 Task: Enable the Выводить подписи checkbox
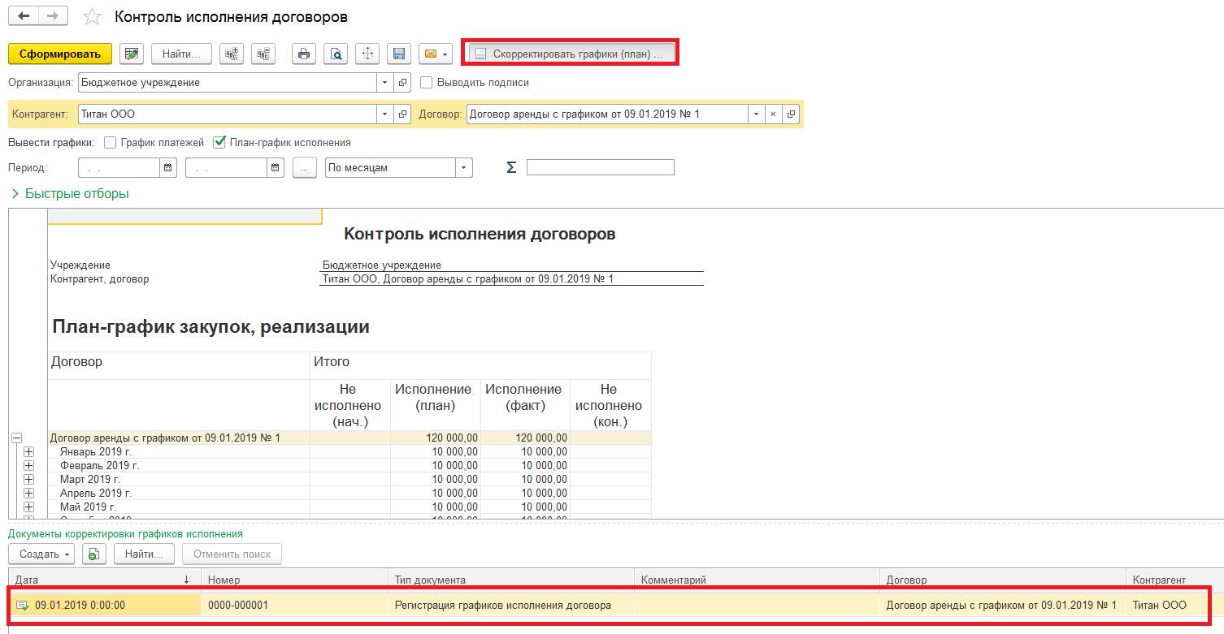click(x=426, y=82)
